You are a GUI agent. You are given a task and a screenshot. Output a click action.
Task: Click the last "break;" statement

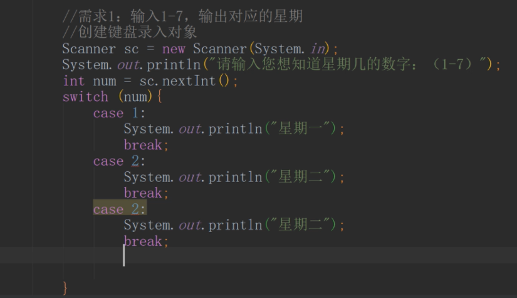(145, 241)
